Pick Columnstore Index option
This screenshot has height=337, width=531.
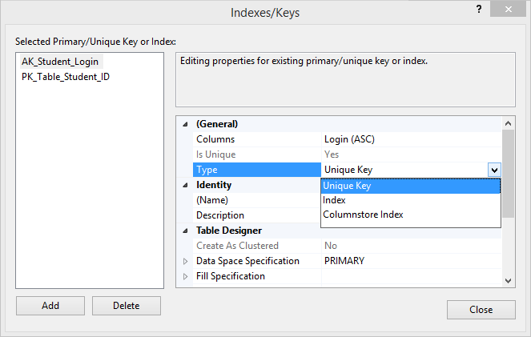(410, 215)
